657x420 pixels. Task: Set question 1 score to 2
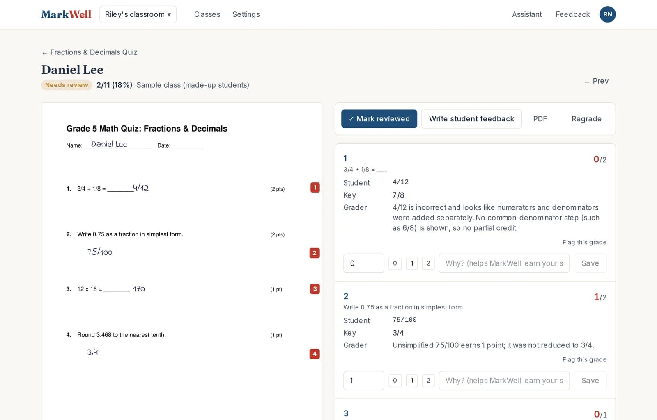428,263
